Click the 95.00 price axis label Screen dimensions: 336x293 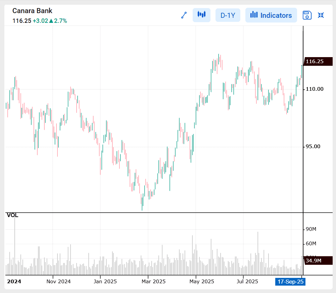point(313,146)
